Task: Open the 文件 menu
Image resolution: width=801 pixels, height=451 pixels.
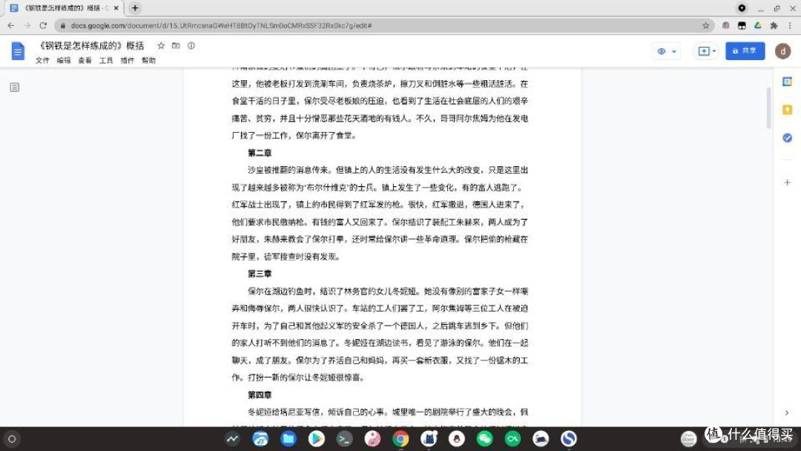Action: click(x=42, y=60)
